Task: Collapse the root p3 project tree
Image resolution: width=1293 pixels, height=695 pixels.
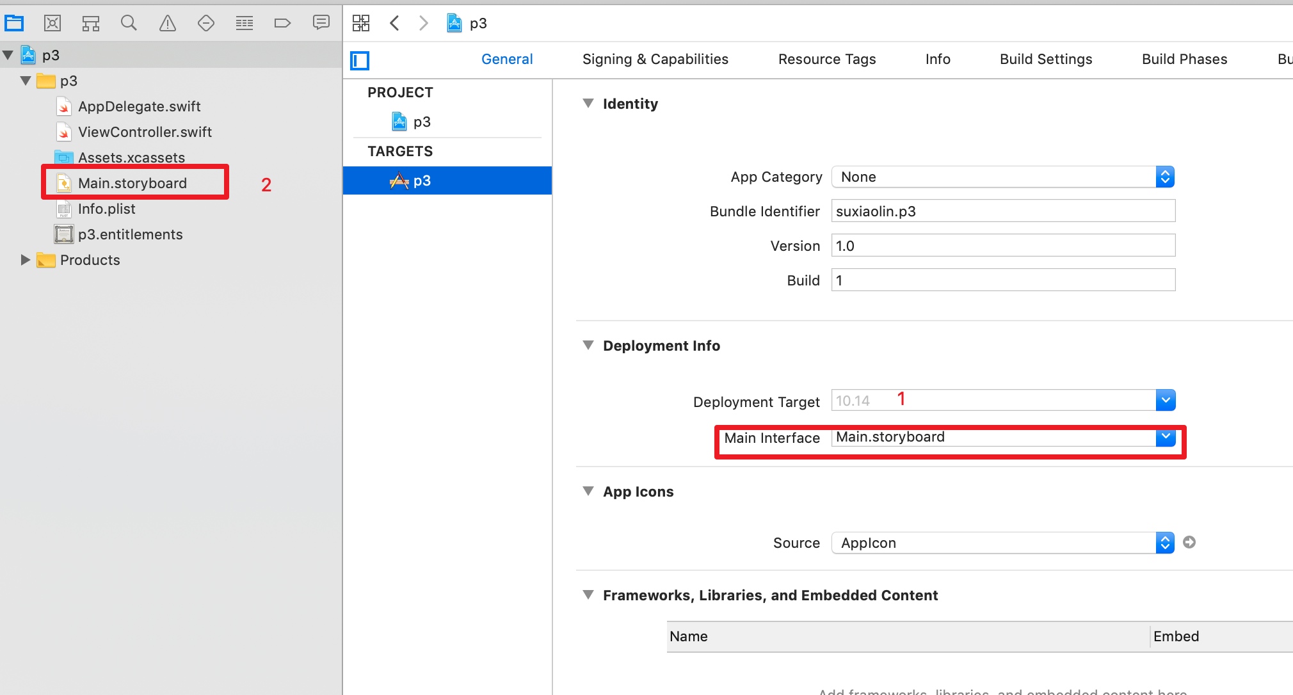Action: click(8, 55)
